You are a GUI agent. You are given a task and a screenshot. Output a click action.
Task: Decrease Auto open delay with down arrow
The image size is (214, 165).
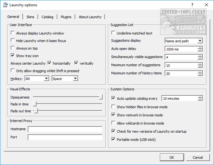tap(200, 50)
